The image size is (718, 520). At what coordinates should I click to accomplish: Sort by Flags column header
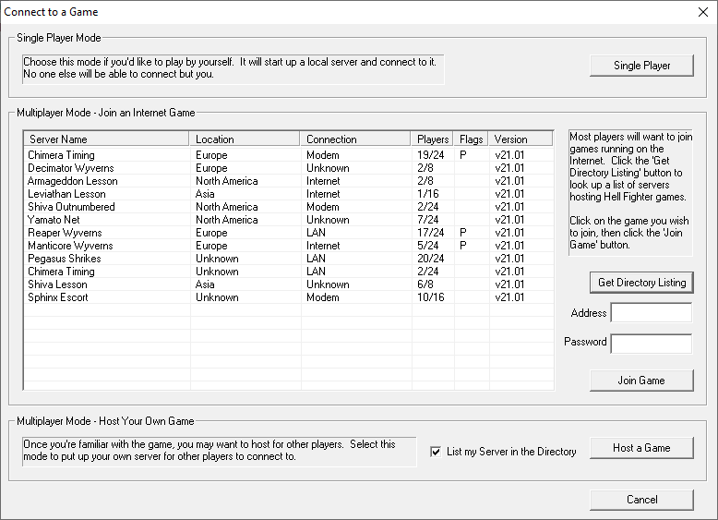[471, 139]
